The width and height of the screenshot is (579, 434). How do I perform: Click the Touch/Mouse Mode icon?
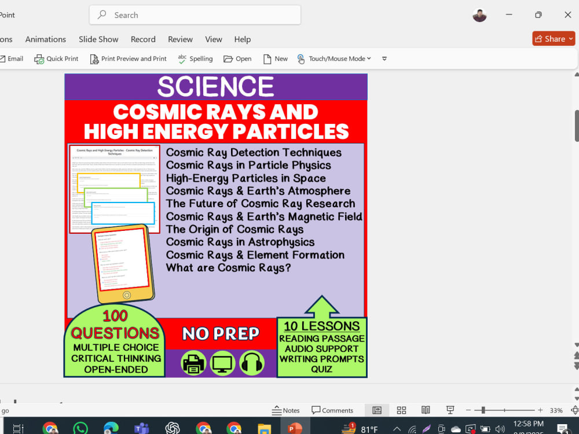point(301,59)
